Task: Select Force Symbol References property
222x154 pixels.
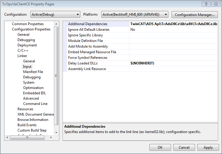Action: (x=98, y=58)
